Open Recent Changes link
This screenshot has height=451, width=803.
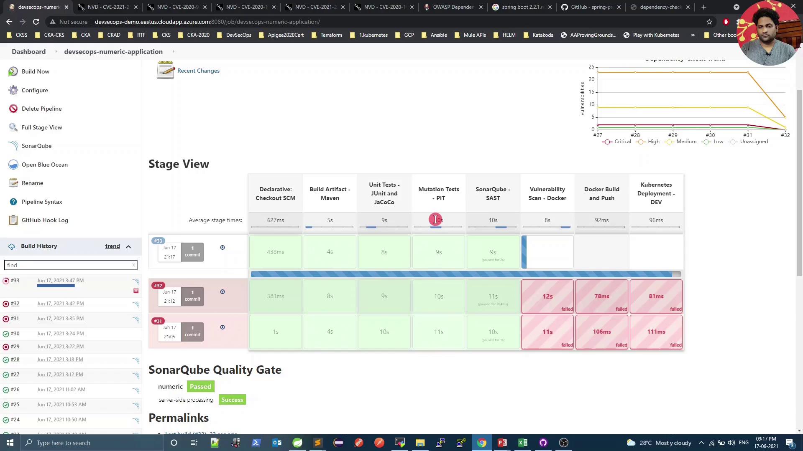198,71
